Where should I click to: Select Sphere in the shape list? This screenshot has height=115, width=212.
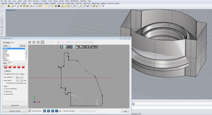14,53
